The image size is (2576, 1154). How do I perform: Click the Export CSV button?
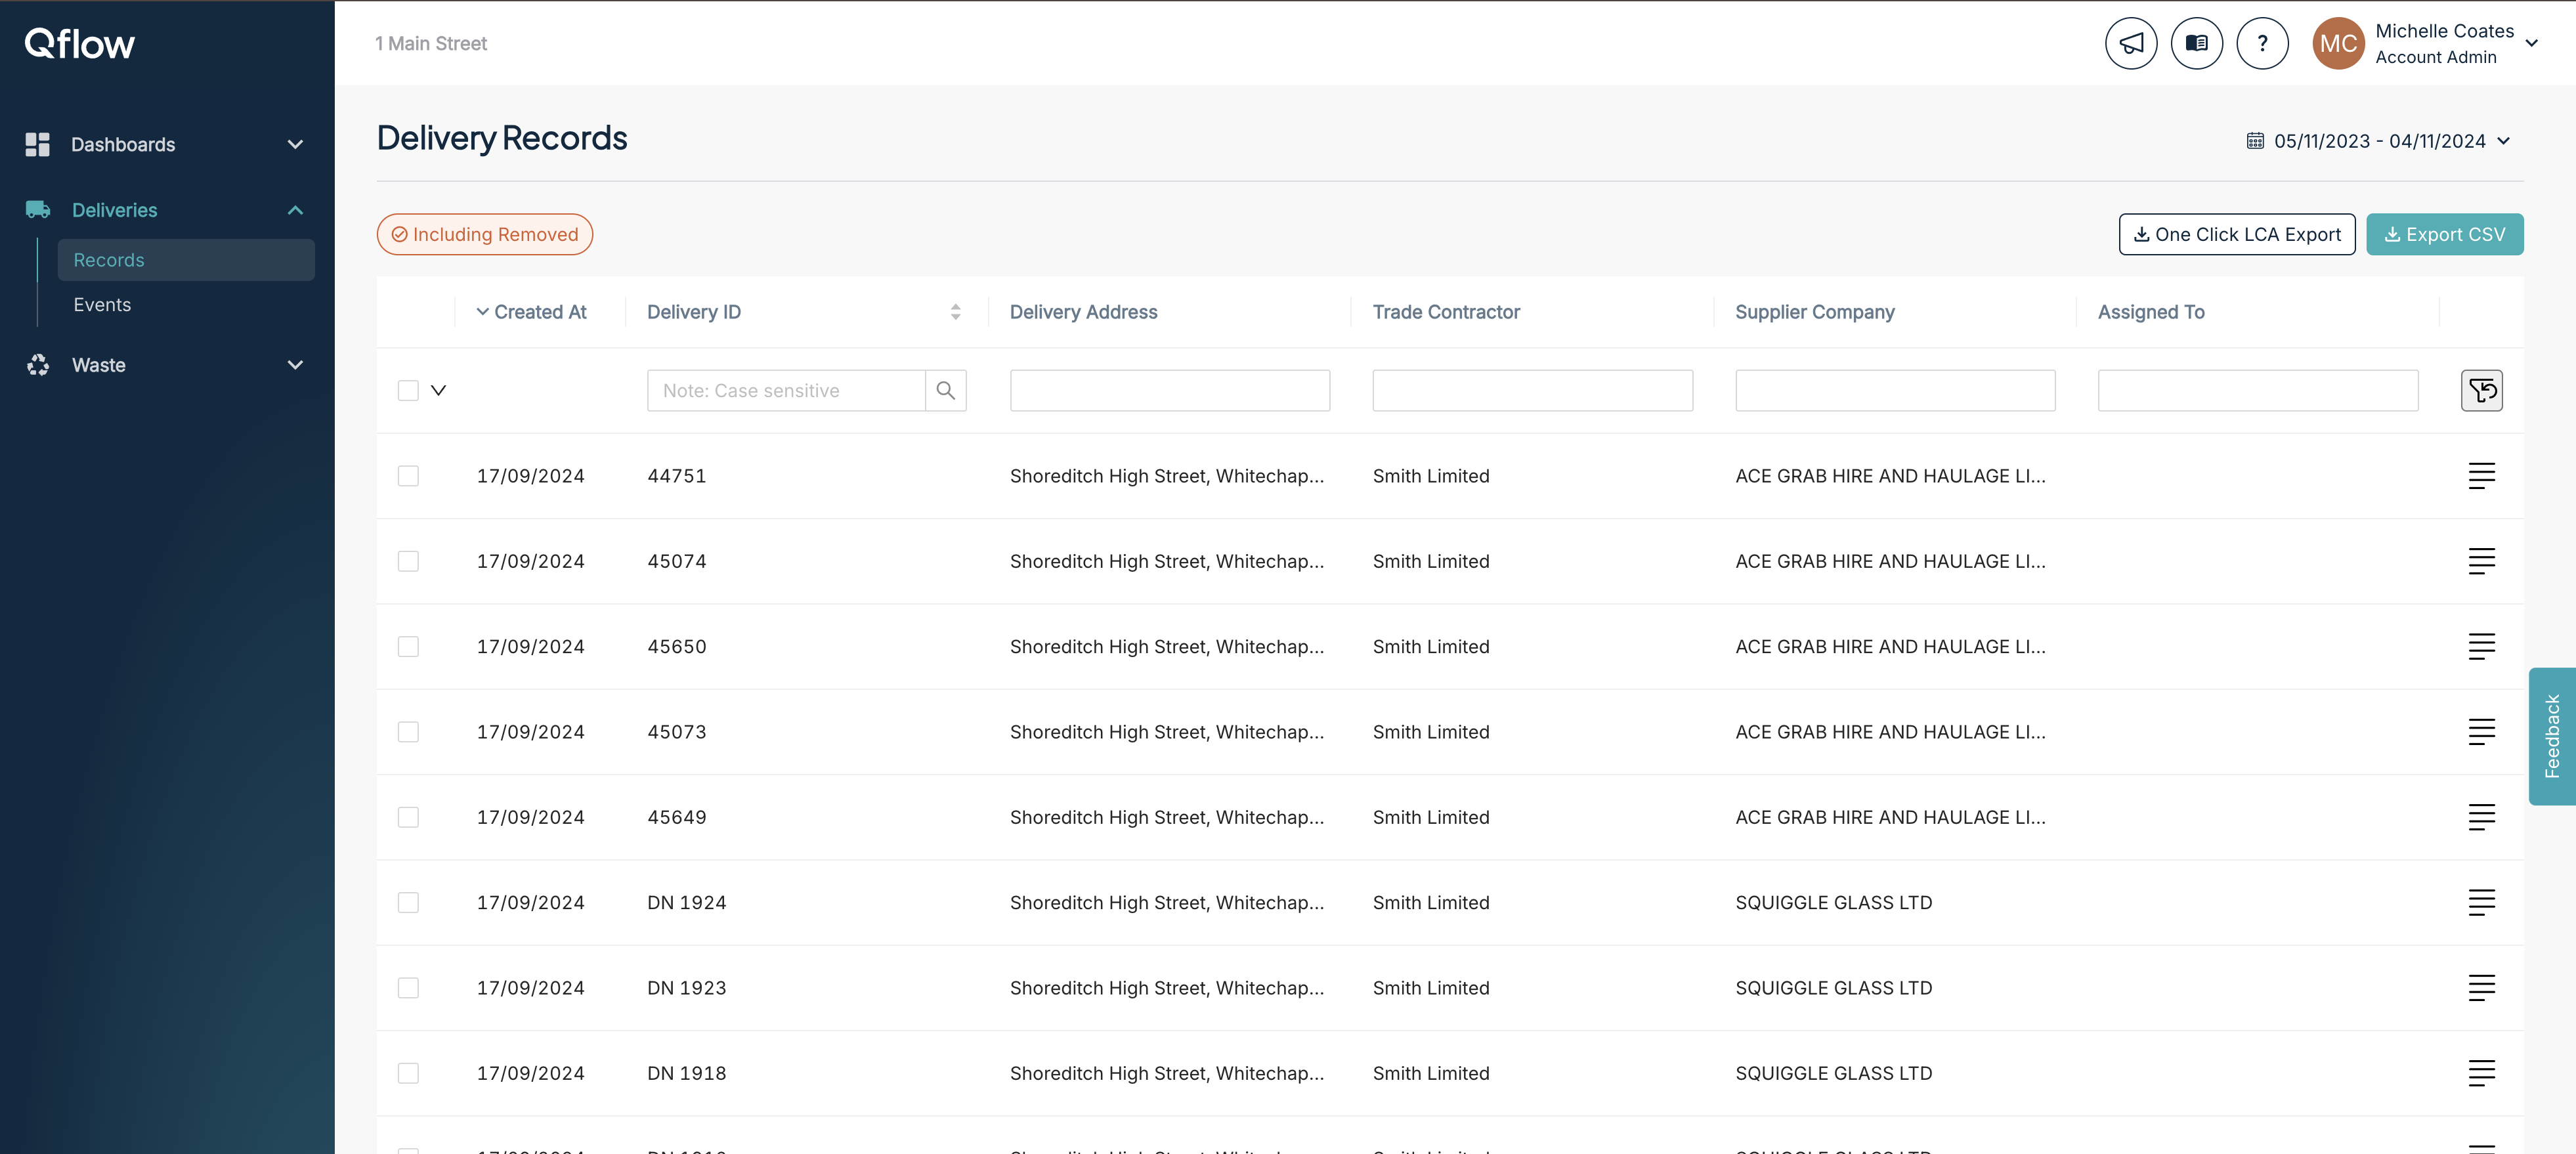pyautogui.click(x=2445, y=234)
